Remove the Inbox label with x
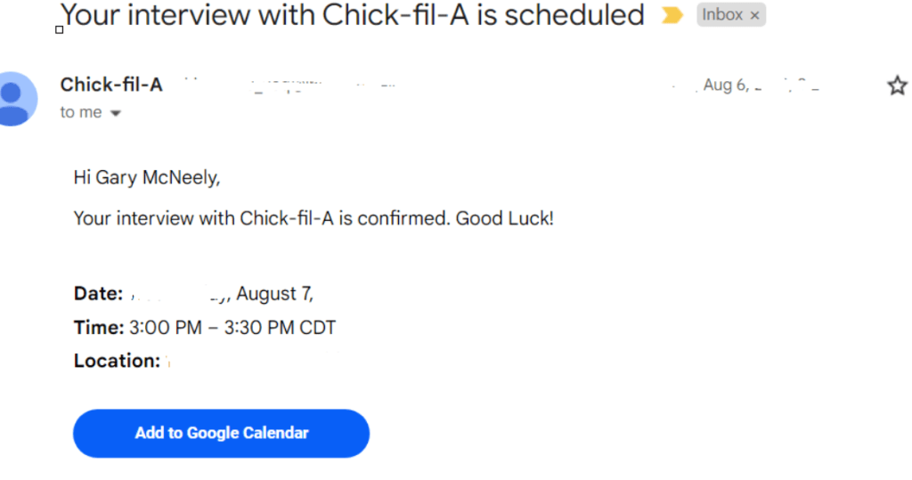 tap(755, 15)
